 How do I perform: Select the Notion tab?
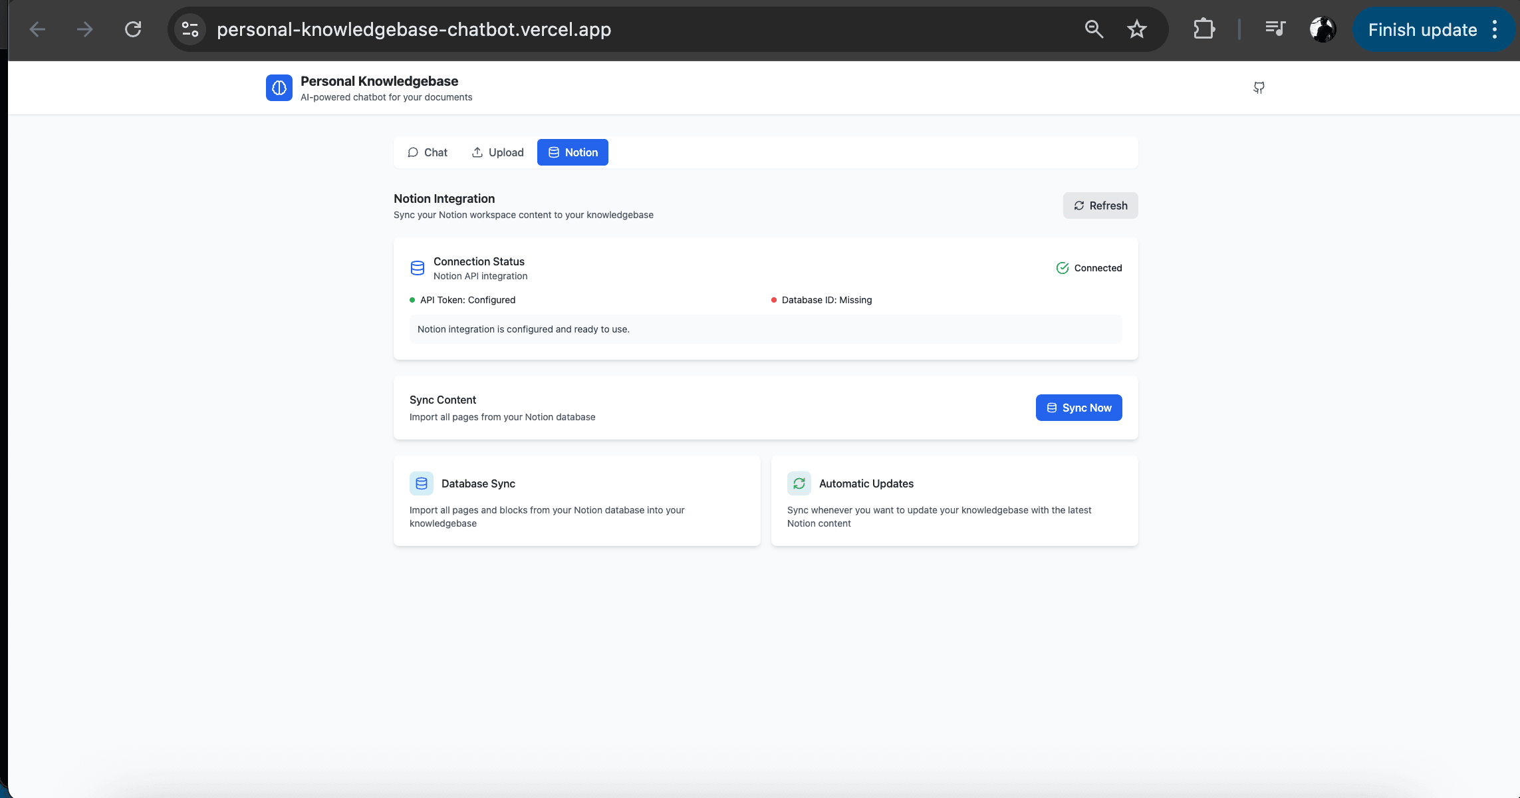pyautogui.click(x=572, y=152)
